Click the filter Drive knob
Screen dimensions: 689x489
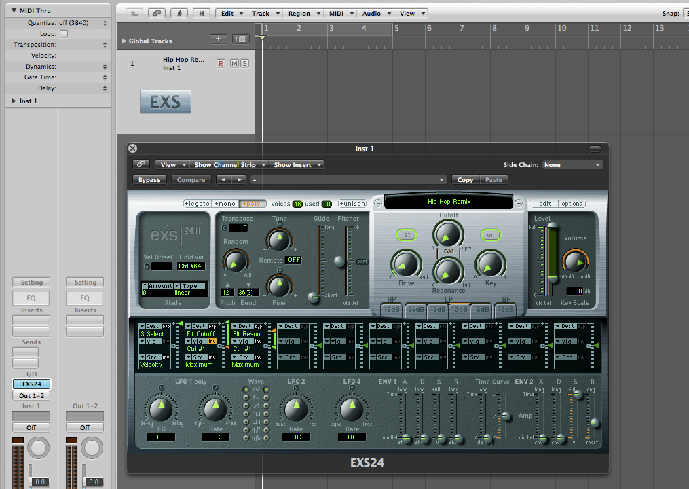406,264
